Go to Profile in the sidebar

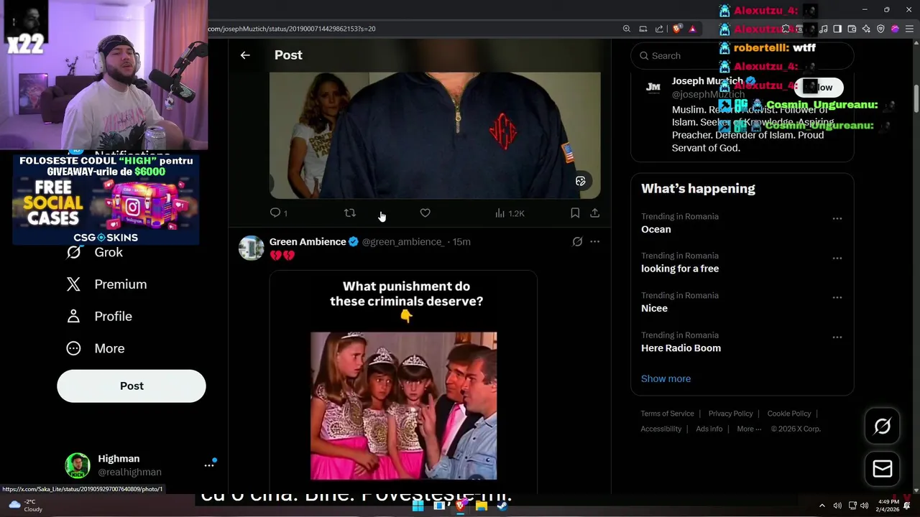[x=99, y=317]
